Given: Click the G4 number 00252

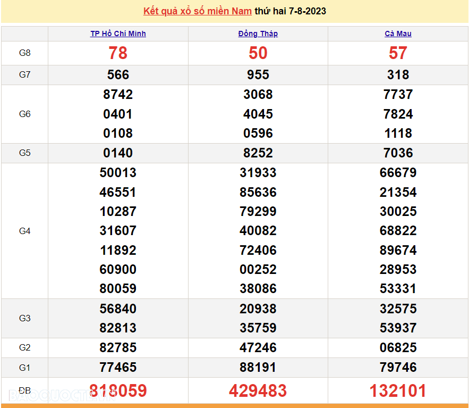Looking at the screenshot, I should click(x=258, y=270).
